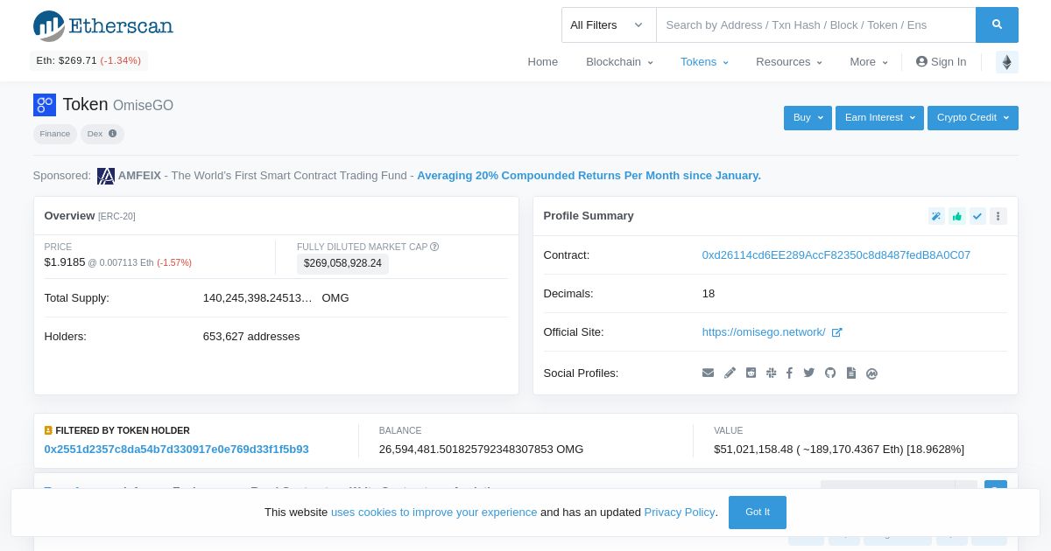Open the whitepaper document icon
This screenshot has height=551, width=1051.
[x=851, y=373]
